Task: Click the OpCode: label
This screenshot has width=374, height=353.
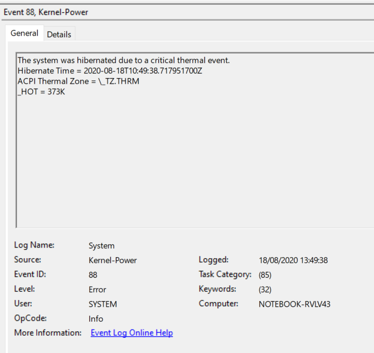Action: 30,318
